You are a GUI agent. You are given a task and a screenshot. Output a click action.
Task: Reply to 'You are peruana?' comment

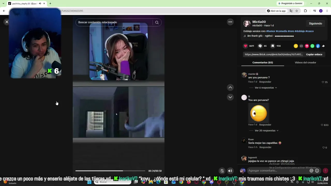point(265,125)
